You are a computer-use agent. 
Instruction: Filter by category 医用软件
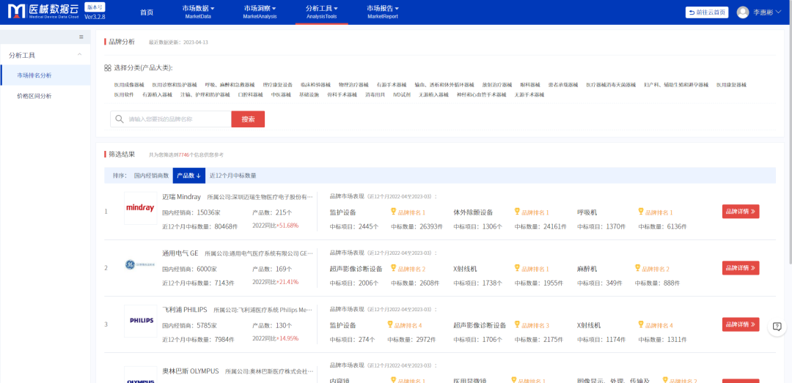point(124,94)
